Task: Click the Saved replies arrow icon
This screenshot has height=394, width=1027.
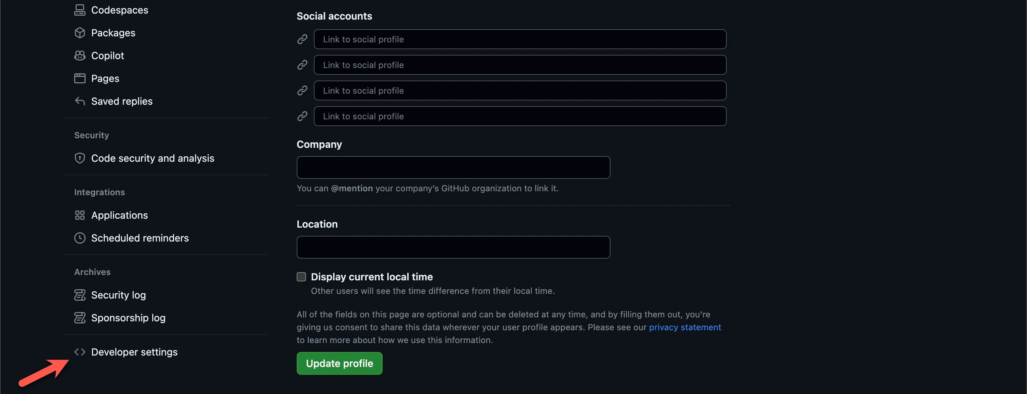Action: click(x=80, y=101)
